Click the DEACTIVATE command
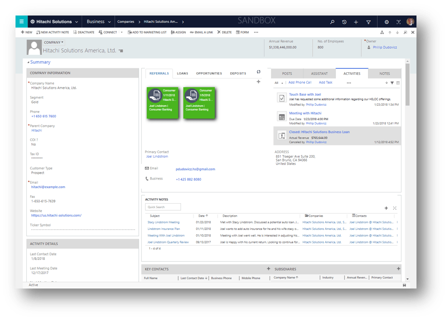 tap(84, 32)
